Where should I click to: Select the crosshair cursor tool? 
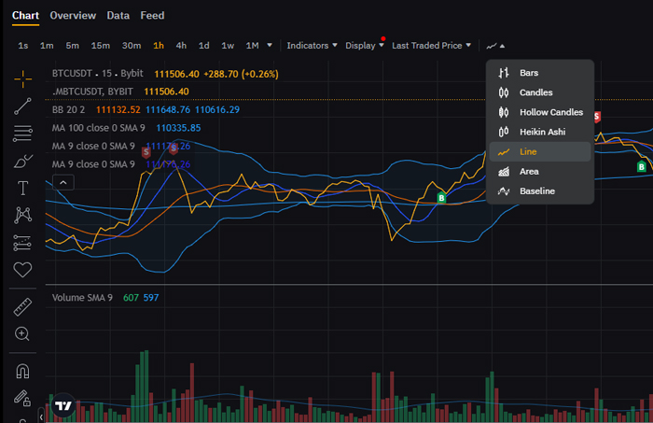coord(22,78)
